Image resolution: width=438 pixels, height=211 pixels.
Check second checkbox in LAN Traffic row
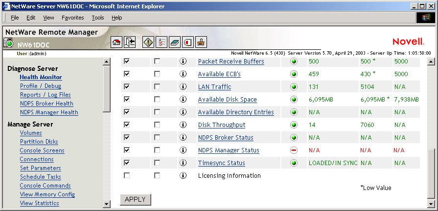(157, 86)
